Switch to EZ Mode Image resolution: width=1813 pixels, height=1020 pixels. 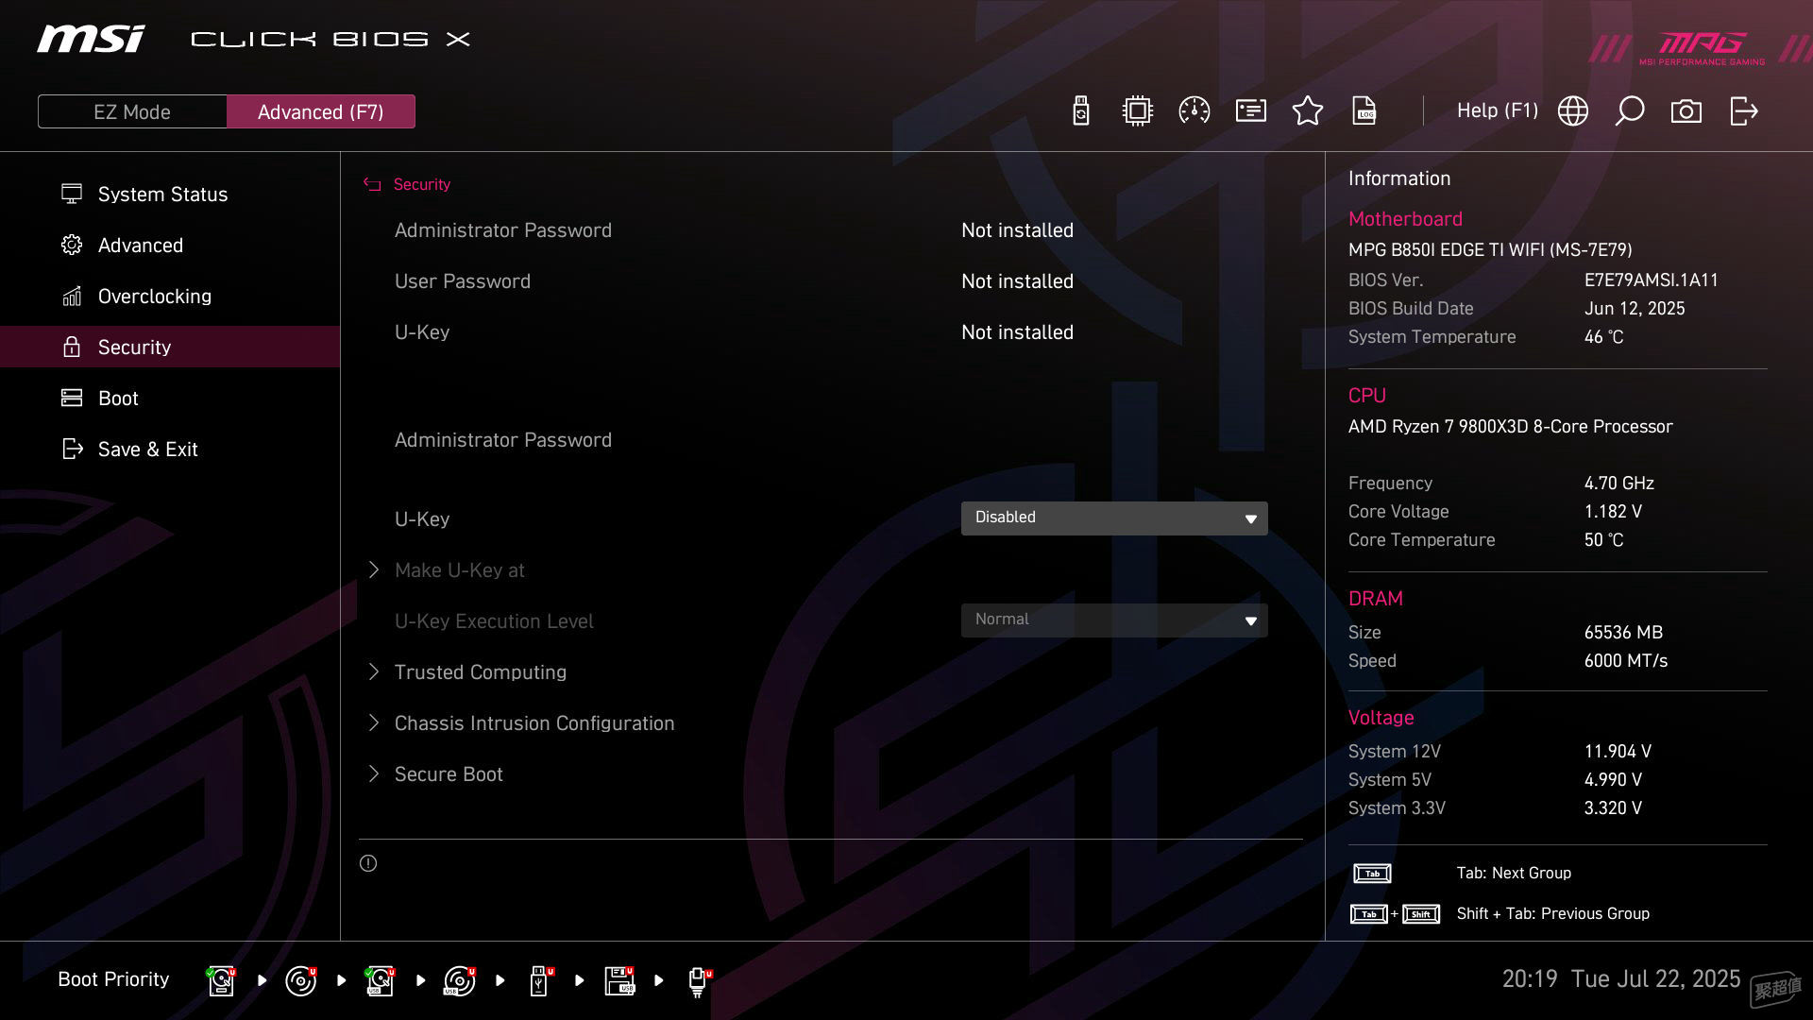[x=132, y=111]
